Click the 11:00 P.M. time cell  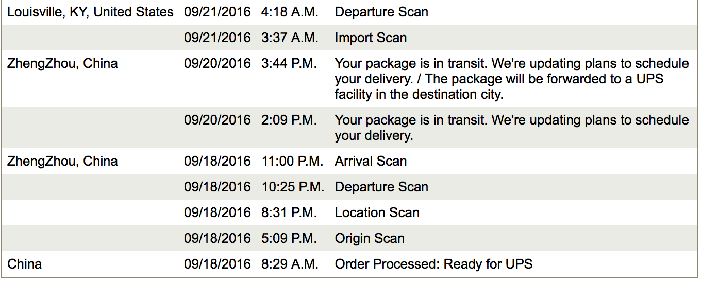(292, 162)
